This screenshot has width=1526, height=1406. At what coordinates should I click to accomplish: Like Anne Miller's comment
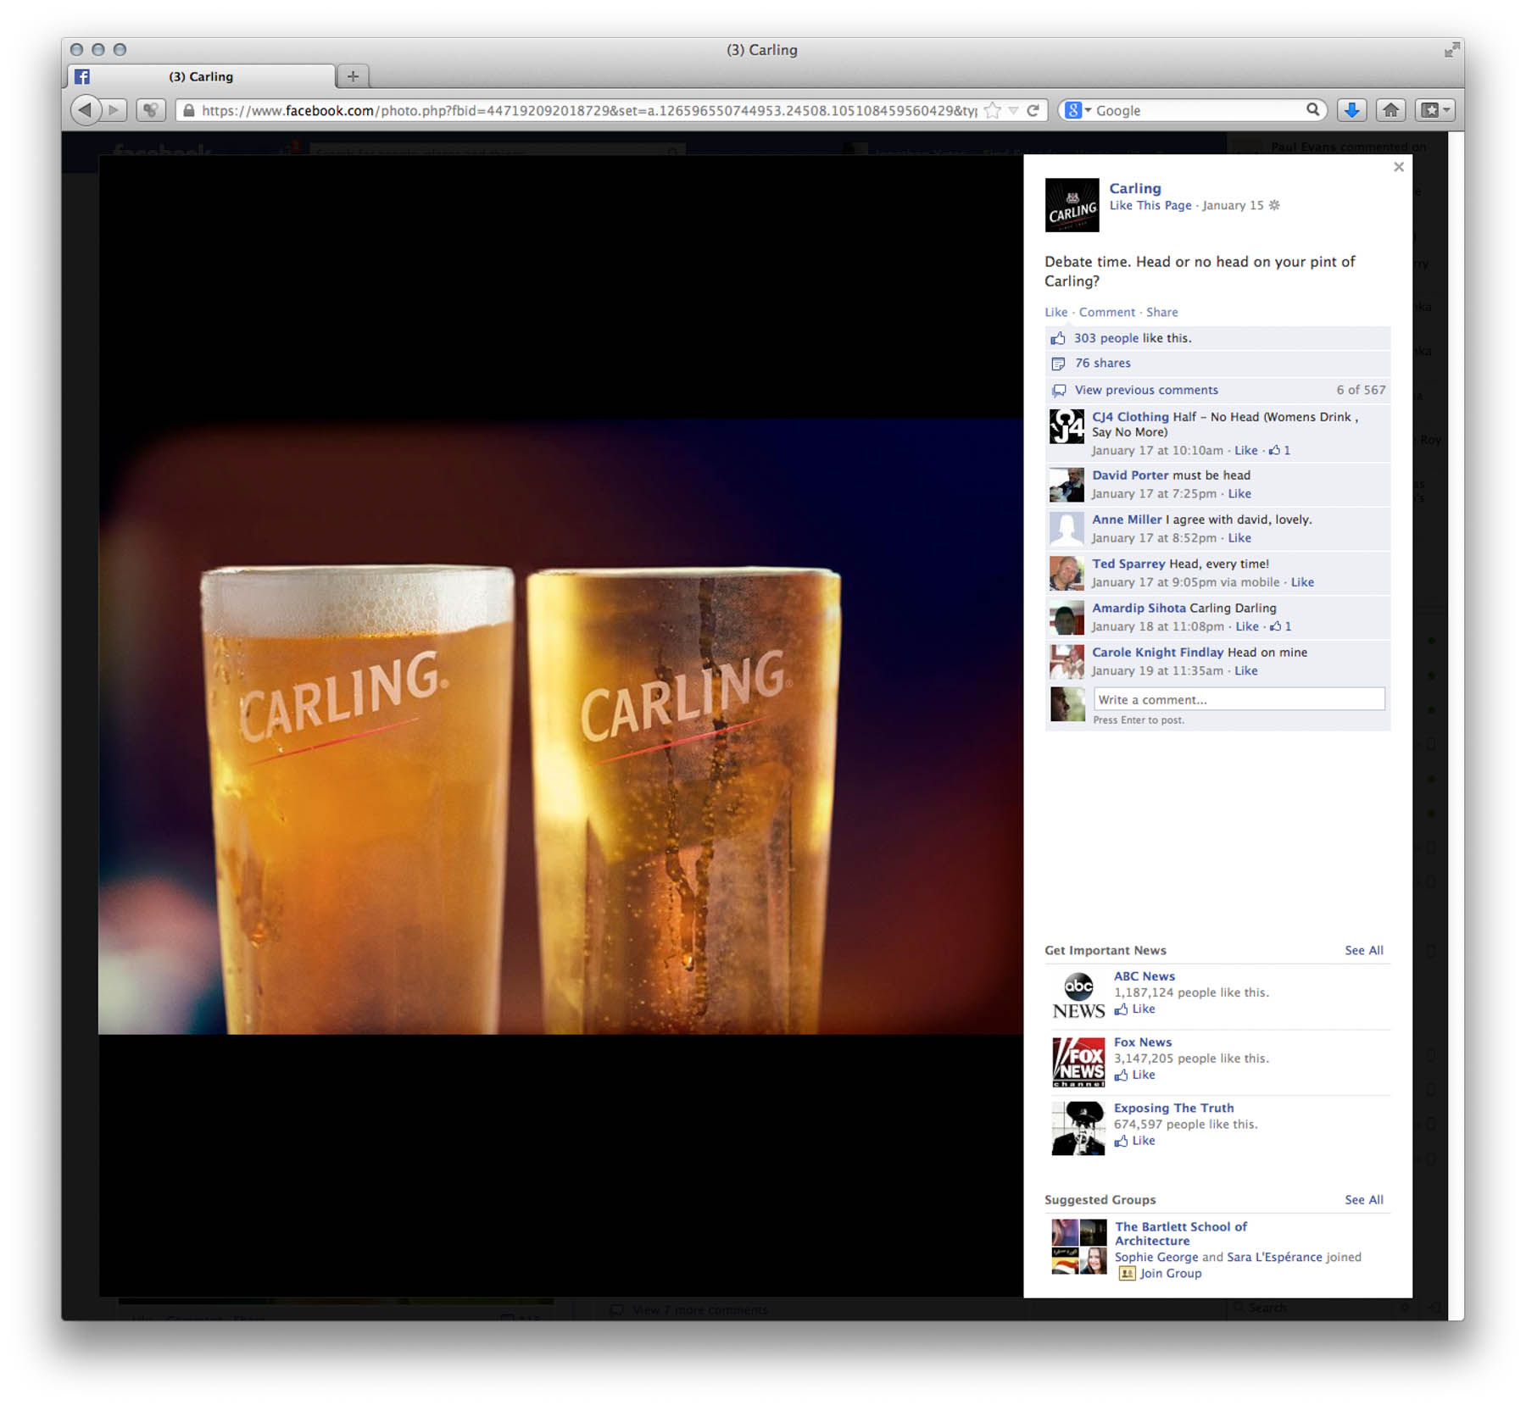click(x=1239, y=538)
